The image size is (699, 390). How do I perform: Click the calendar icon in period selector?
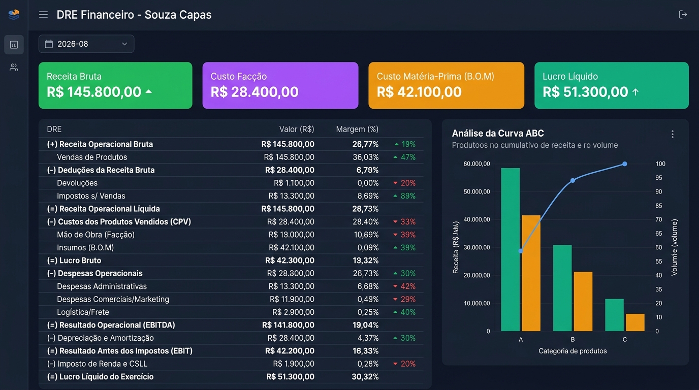click(49, 44)
